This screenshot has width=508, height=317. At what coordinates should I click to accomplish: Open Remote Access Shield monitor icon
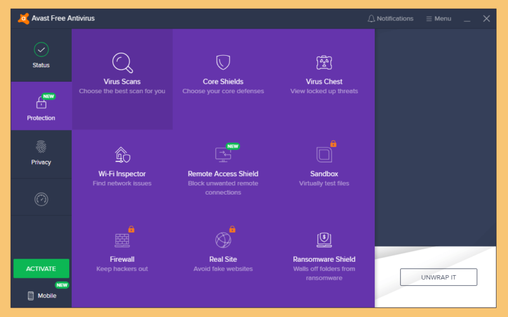pyautogui.click(x=224, y=155)
